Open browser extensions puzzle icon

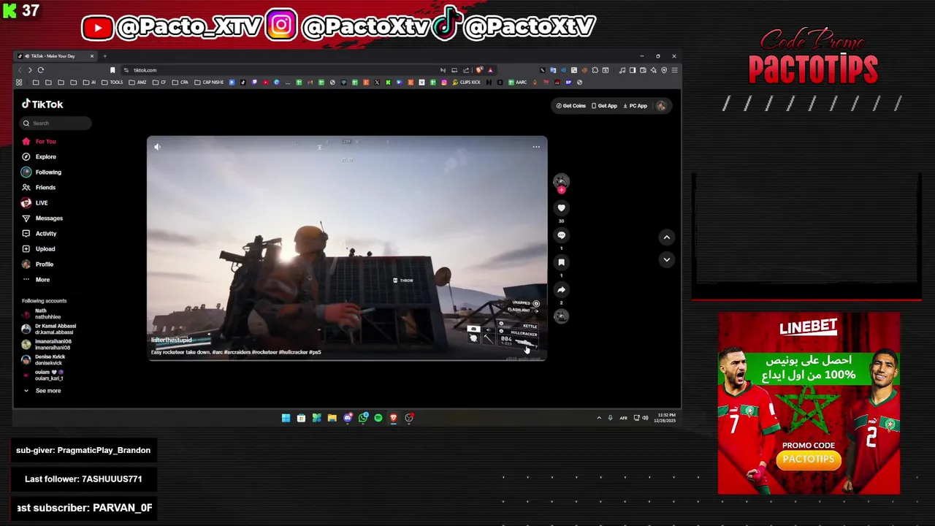(x=595, y=70)
